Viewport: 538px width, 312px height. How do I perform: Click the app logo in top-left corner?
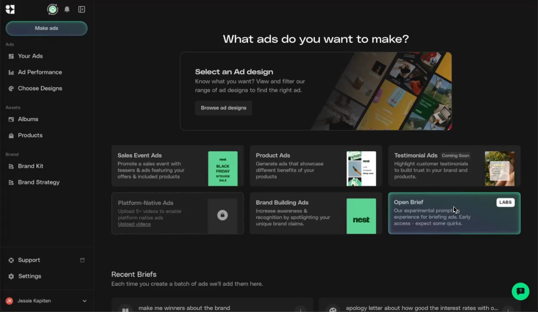pos(10,10)
